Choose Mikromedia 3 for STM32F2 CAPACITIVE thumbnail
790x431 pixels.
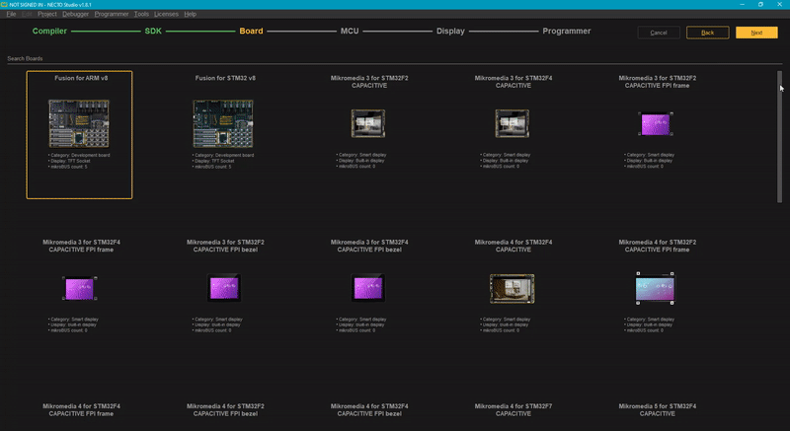point(368,123)
